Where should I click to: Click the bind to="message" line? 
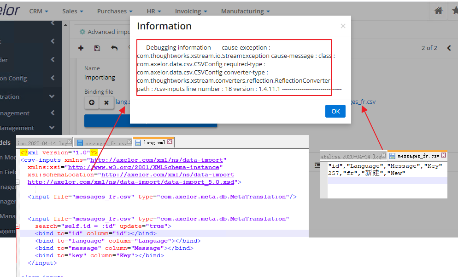[114, 248]
